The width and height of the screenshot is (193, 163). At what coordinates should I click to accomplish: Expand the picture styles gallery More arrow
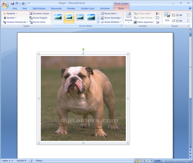pyautogui.click(x=98, y=21)
